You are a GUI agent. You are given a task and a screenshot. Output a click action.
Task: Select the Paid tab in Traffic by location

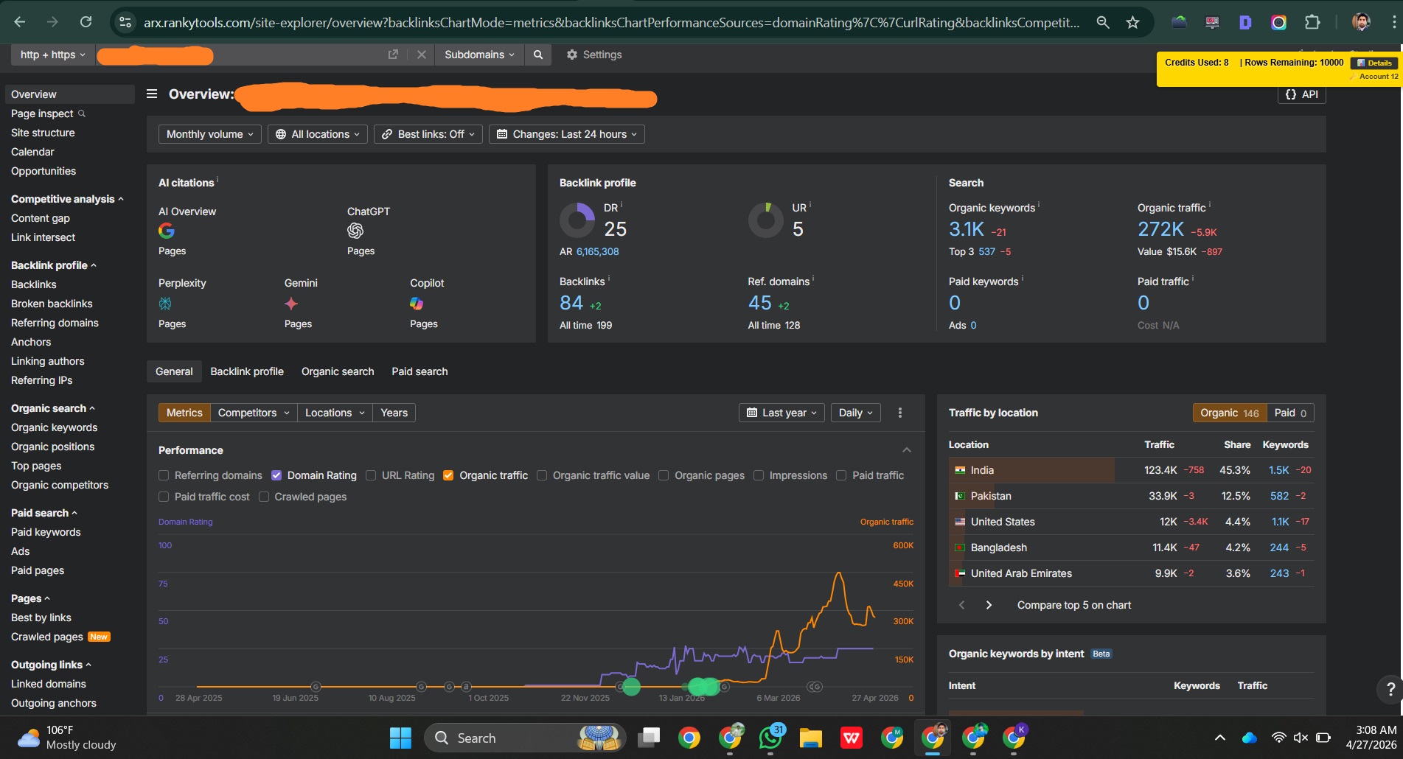point(1290,413)
